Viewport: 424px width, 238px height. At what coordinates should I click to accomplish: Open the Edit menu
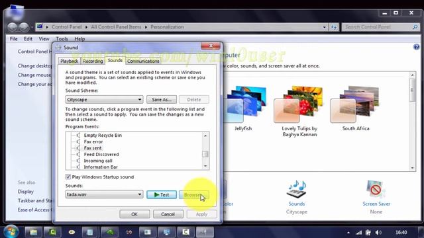[x=28, y=39]
